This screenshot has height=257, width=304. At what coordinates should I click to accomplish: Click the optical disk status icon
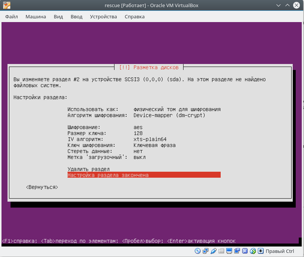(x=198, y=251)
